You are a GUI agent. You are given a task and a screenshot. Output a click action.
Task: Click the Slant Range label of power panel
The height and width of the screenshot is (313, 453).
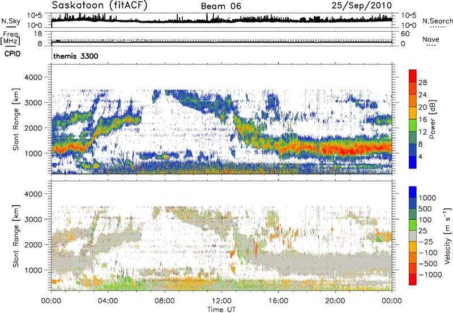pos(16,119)
